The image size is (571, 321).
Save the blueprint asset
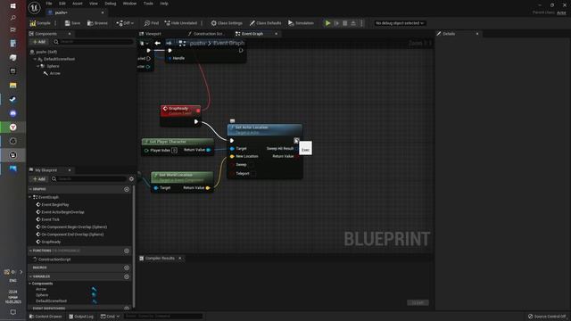click(72, 23)
